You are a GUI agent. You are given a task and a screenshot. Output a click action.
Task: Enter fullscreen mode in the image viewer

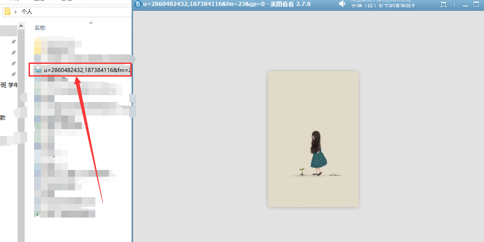(x=444, y=5)
